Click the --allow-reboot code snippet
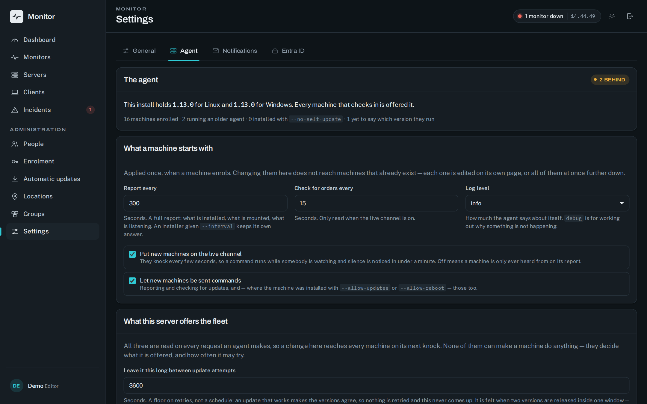This screenshot has height=404, width=647. (422, 288)
